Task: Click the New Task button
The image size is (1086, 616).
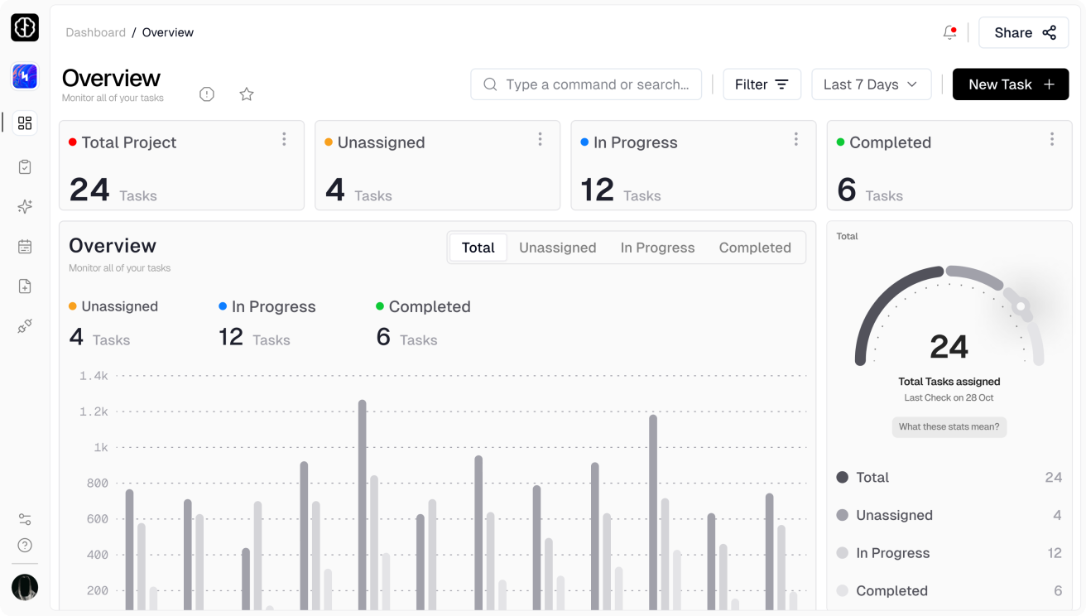Action: [1011, 84]
